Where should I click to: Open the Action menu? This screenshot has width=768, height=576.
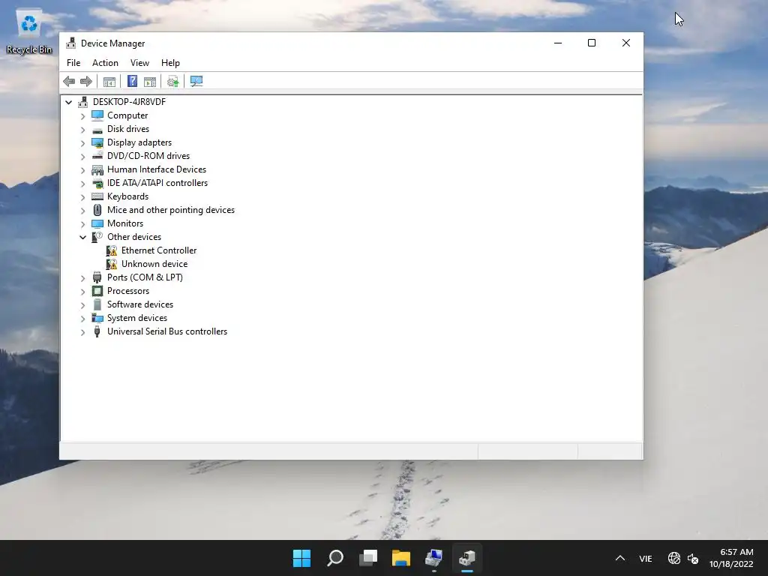tap(105, 63)
